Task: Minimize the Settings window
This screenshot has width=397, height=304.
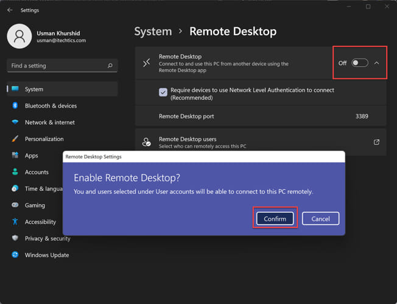Action: [349, 7]
